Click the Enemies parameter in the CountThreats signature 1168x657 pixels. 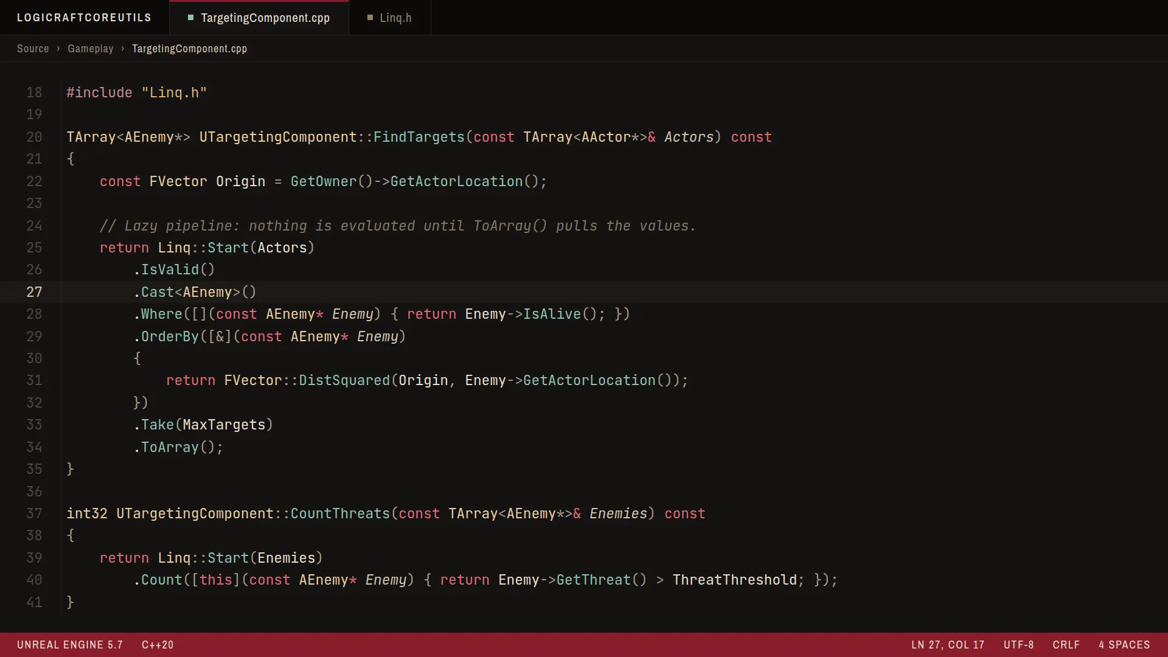coord(618,513)
